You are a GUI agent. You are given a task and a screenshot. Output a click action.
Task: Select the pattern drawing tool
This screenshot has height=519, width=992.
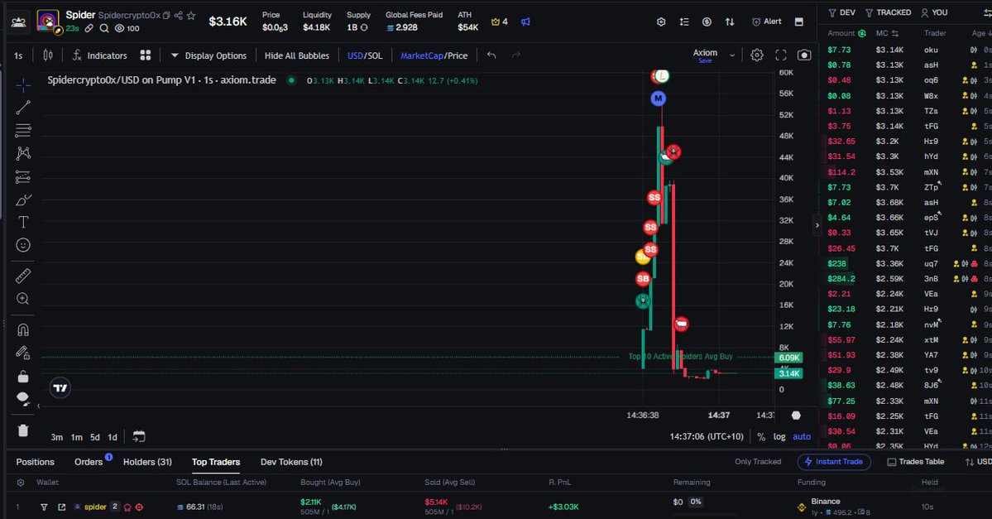tap(23, 153)
